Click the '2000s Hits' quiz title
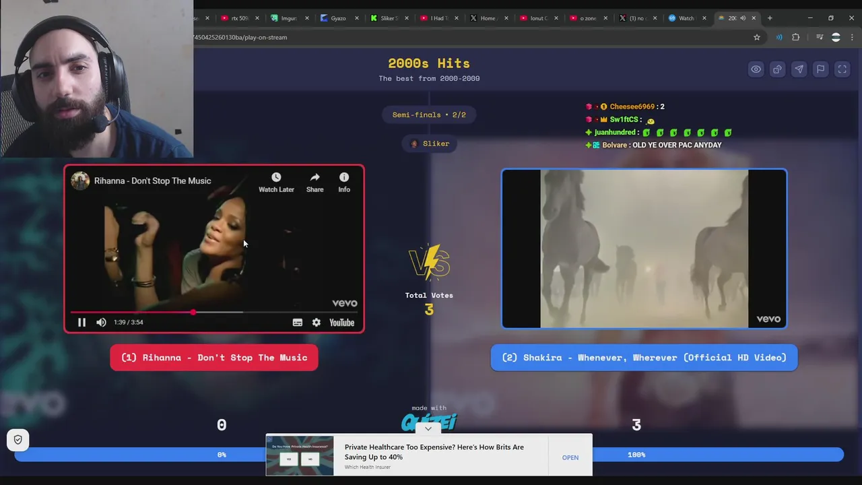 (429, 63)
